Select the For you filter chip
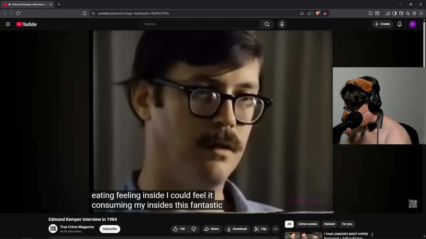 click(347, 224)
